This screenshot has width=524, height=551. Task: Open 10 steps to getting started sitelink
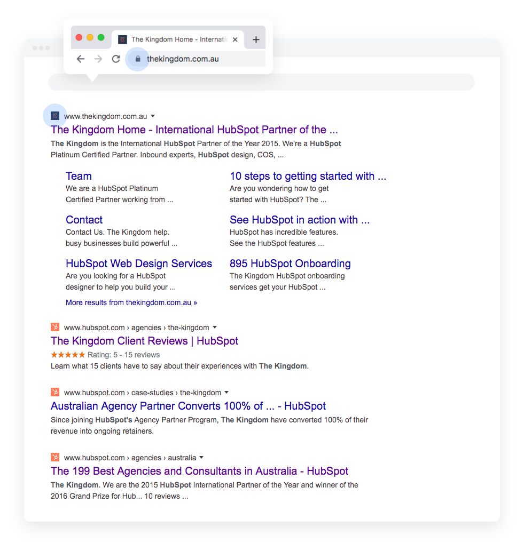tap(308, 176)
